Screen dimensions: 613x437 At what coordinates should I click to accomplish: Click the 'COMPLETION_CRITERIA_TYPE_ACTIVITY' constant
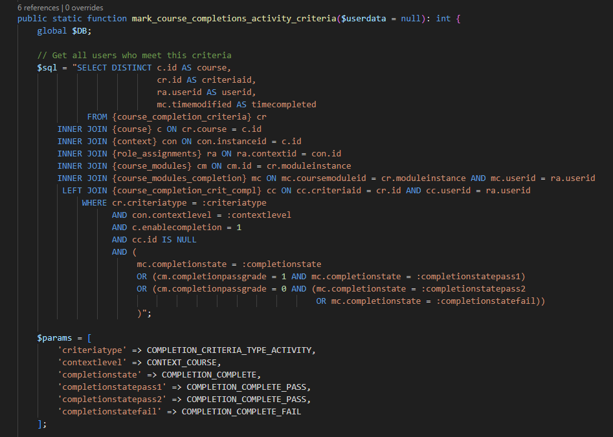(229, 350)
